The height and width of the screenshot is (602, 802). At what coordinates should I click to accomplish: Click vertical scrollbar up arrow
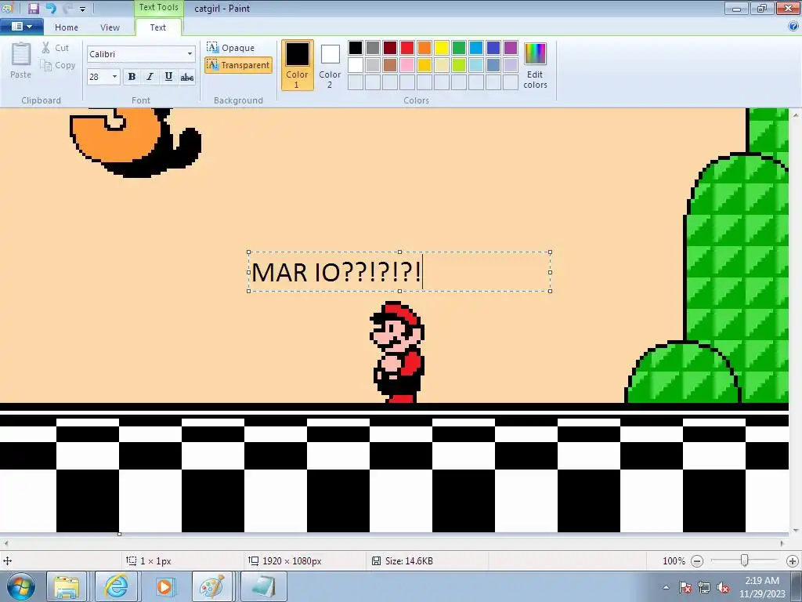796,116
